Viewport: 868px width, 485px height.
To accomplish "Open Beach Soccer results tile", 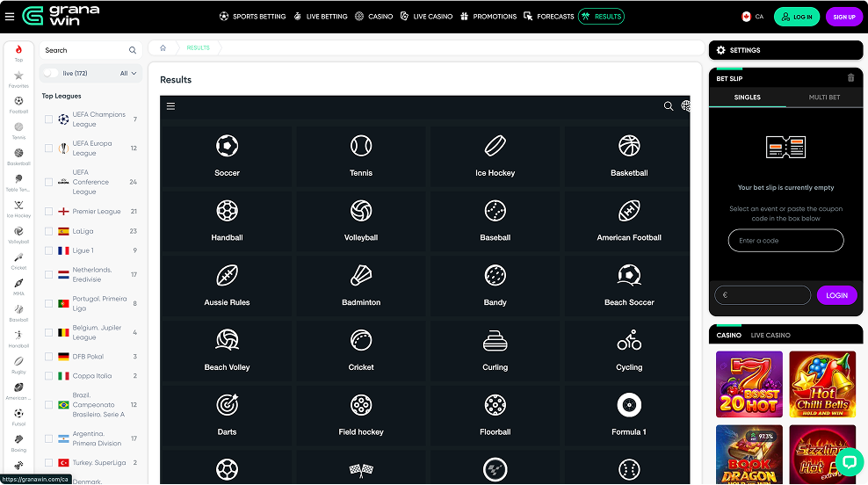I will tap(629, 286).
